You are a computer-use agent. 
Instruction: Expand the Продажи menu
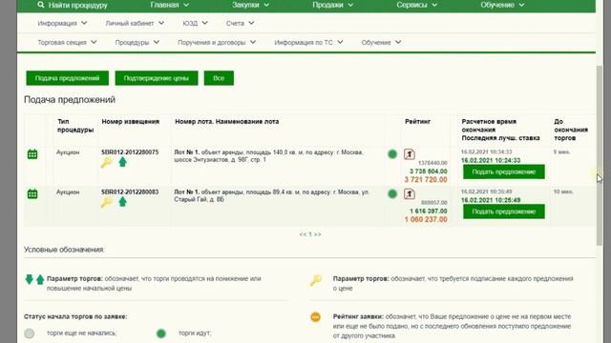(332, 5)
